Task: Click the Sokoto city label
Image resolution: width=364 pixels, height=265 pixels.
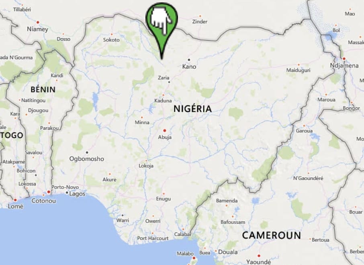Action: coord(111,40)
